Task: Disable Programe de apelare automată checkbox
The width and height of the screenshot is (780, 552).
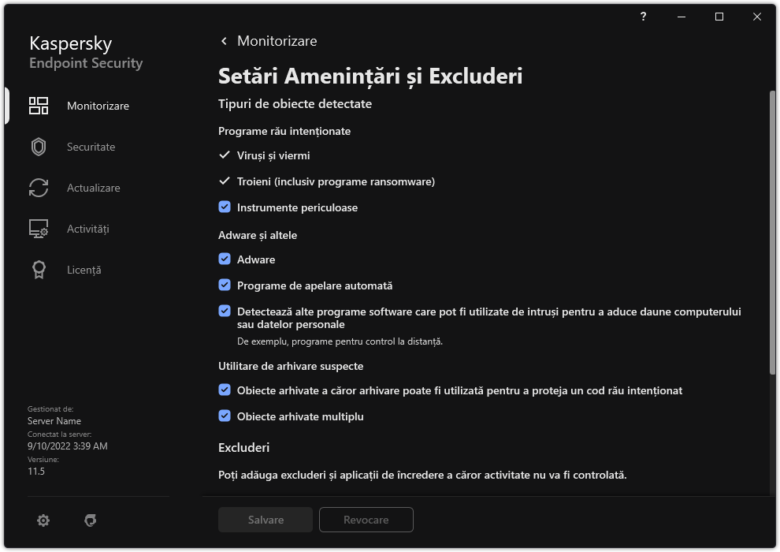Action: pyautogui.click(x=225, y=285)
